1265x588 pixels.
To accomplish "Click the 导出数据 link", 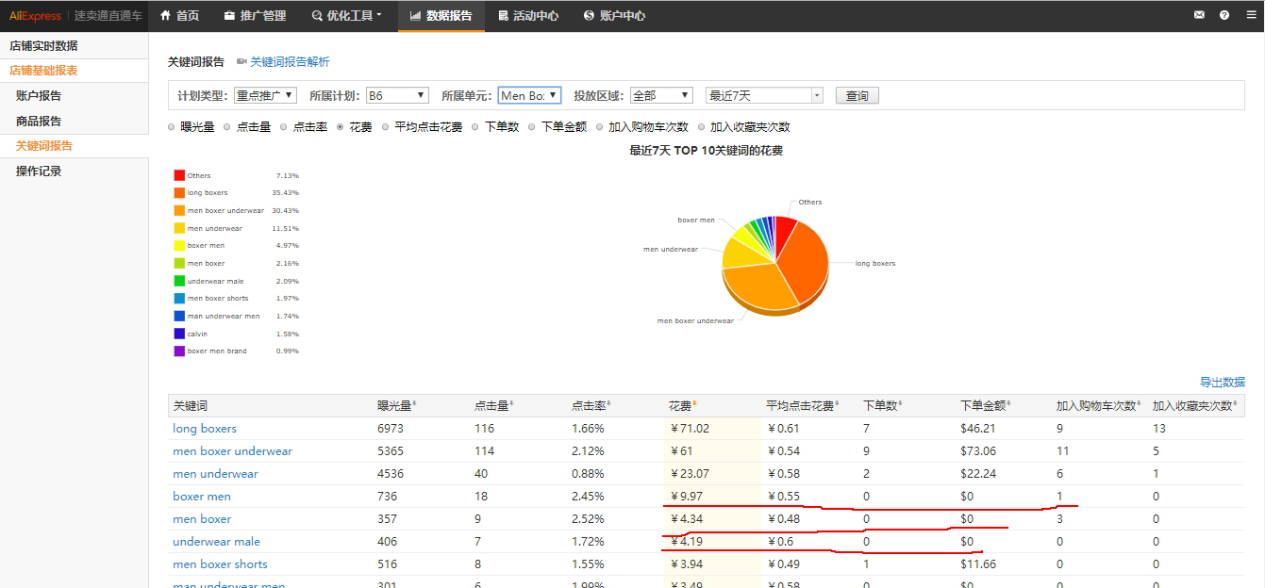I will coord(1222,382).
